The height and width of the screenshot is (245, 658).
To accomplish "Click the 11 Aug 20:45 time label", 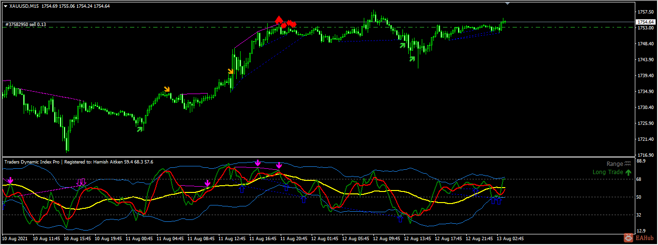I will (x=294, y=239).
